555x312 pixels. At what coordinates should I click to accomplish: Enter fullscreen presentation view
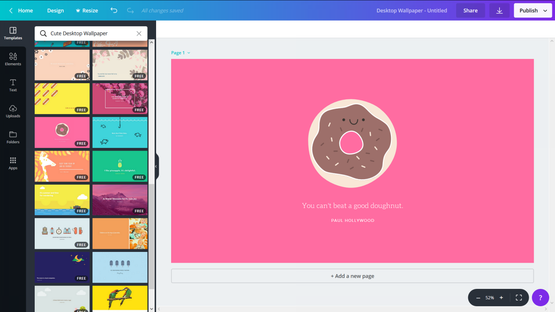519,297
